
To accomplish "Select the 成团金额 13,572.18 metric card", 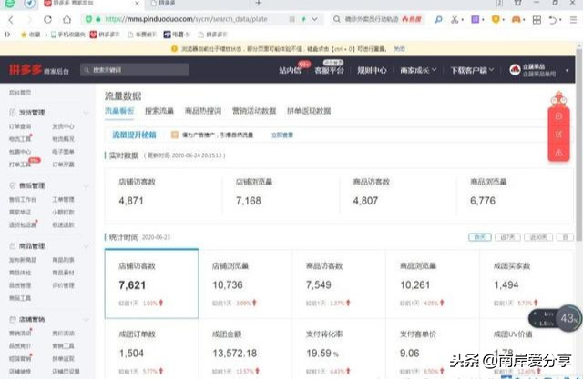I will pos(245,349).
